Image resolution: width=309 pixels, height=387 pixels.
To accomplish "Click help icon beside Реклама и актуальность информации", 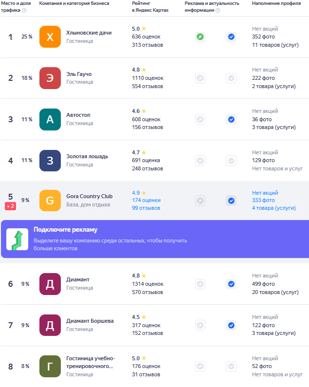I will [218, 10].
